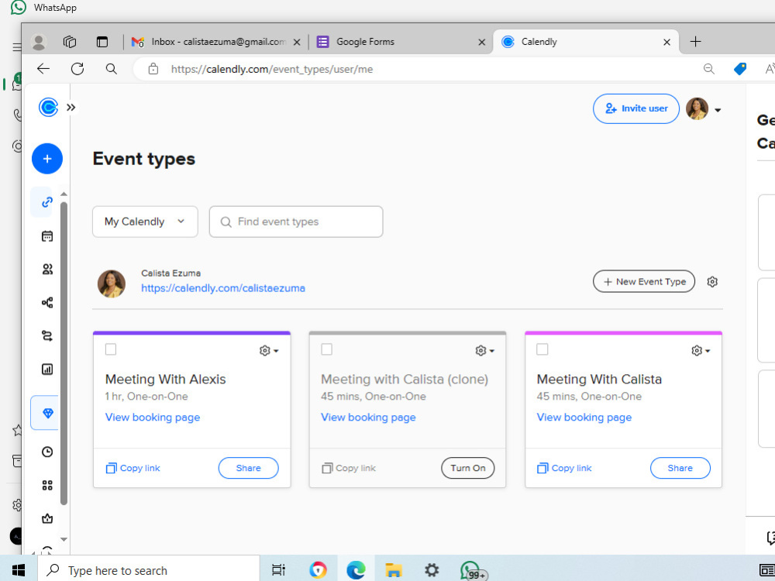Screen dimensions: 775x581
Task: Toggle vertical tabs pane icon
Action: (102, 42)
